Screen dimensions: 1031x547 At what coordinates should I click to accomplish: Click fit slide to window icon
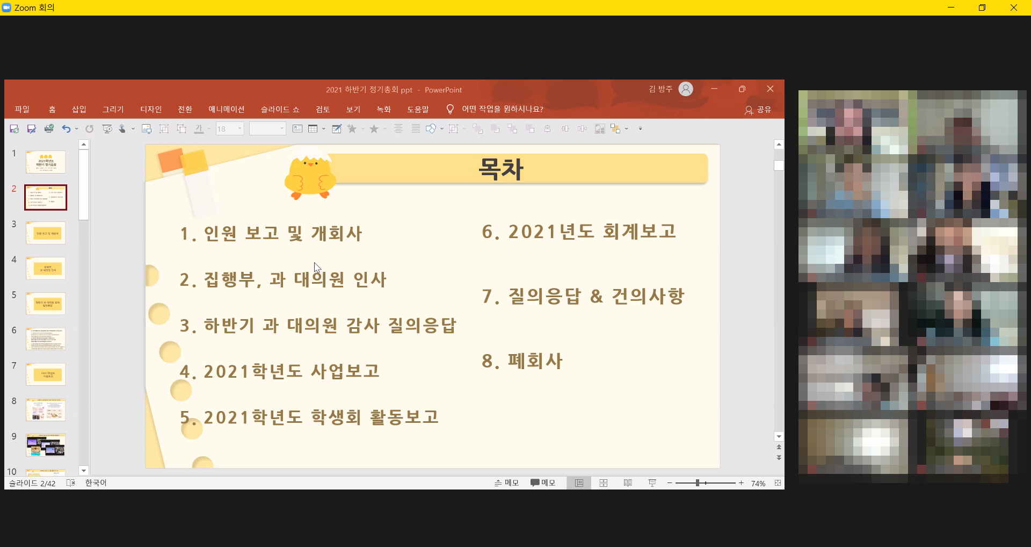(x=778, y=483)
